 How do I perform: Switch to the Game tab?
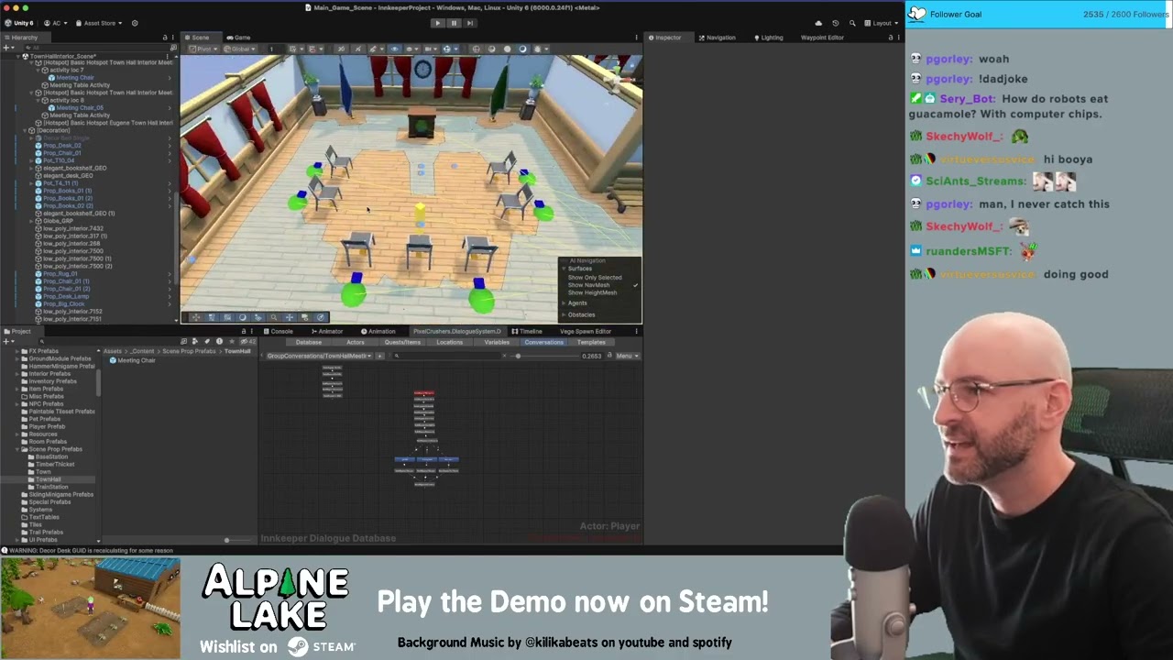pyautogui.click(x=237, y=38)
